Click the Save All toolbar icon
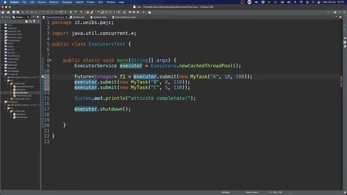The height and width of the screenshot is (195, 347). [x=18, y=12]
